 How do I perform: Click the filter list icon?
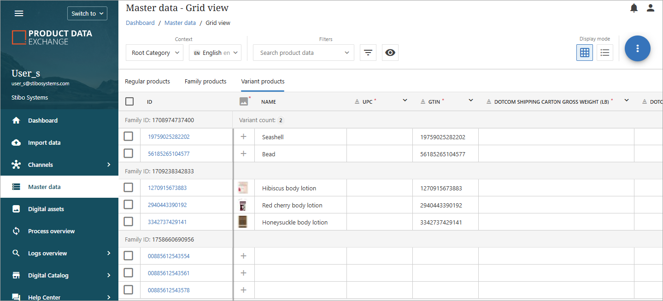pos(368,53)
